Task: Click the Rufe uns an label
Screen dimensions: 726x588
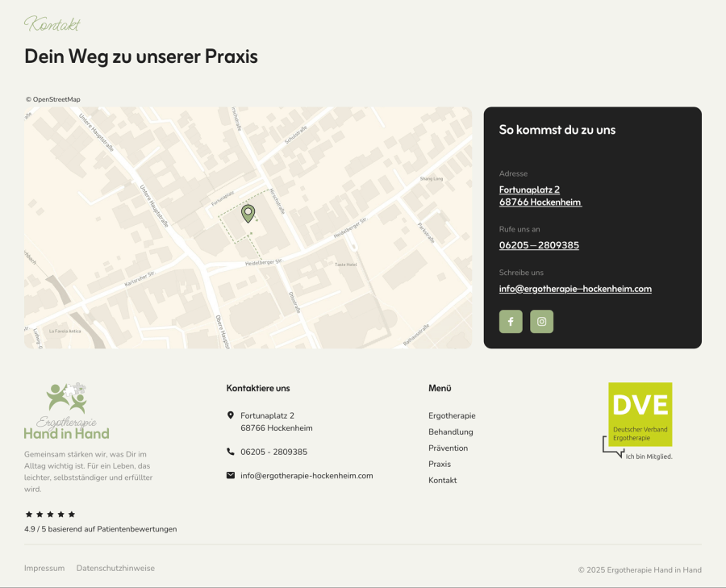Action: point(519,229)
